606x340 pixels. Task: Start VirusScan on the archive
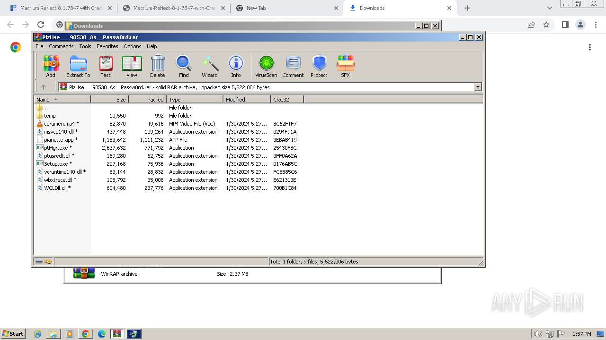coord(266,66)
